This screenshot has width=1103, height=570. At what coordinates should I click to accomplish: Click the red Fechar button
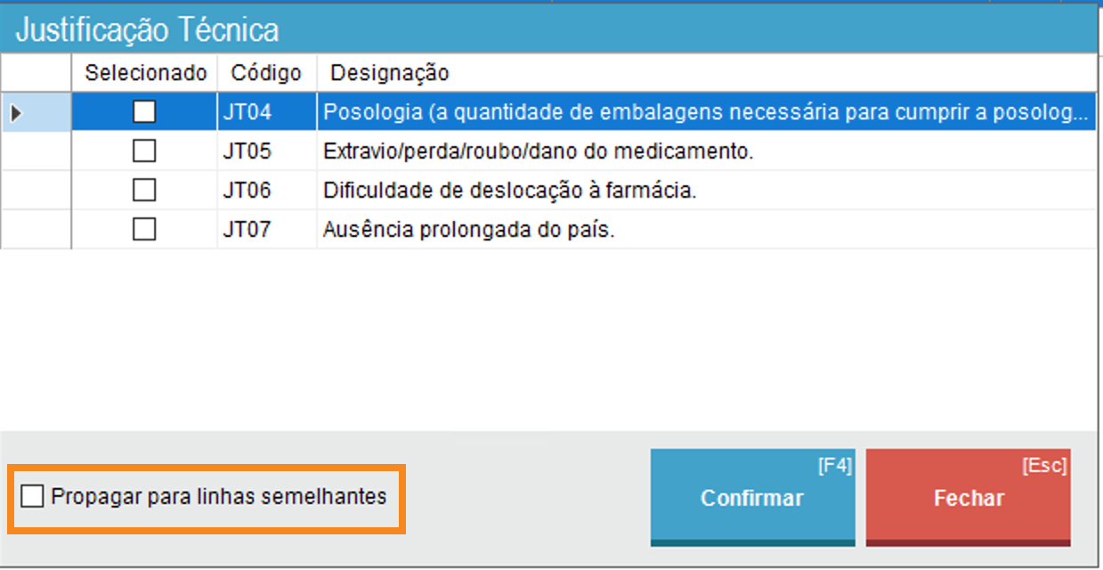point(969,498)
